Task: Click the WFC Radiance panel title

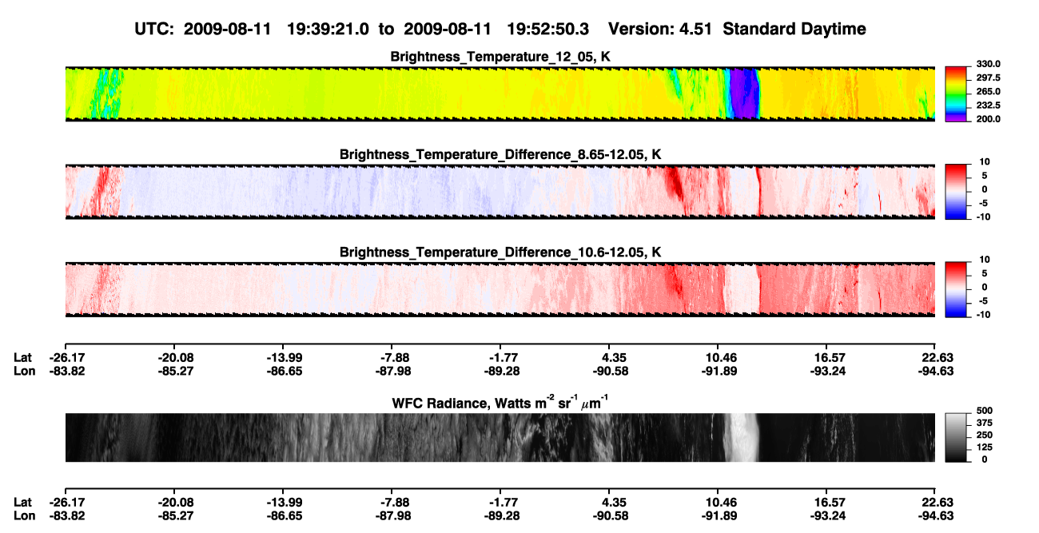Action: point(500,403)
